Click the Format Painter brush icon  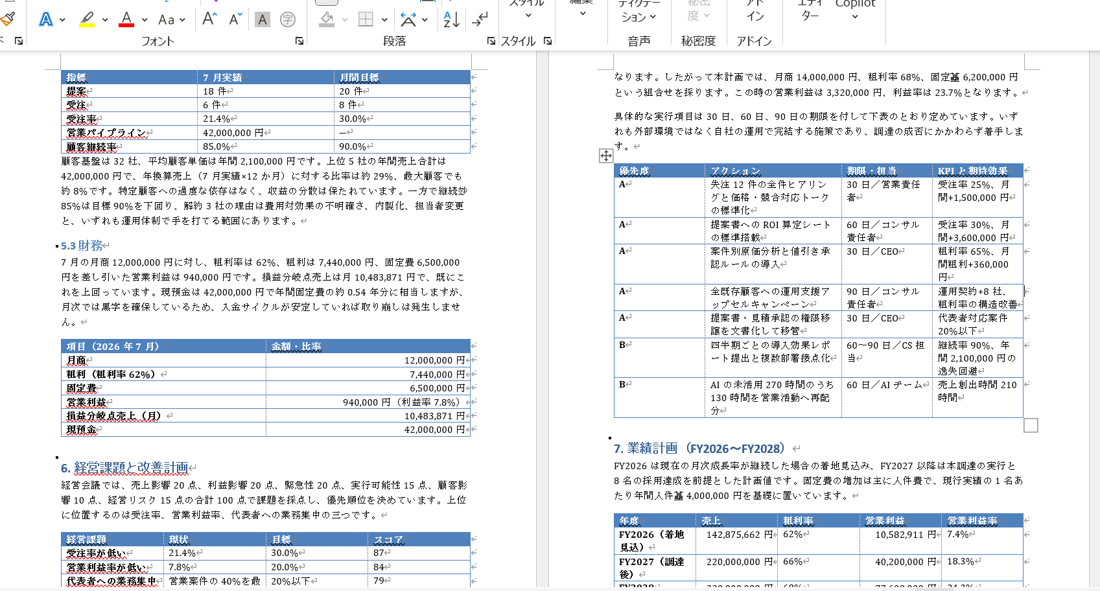[x=7, y=19]
